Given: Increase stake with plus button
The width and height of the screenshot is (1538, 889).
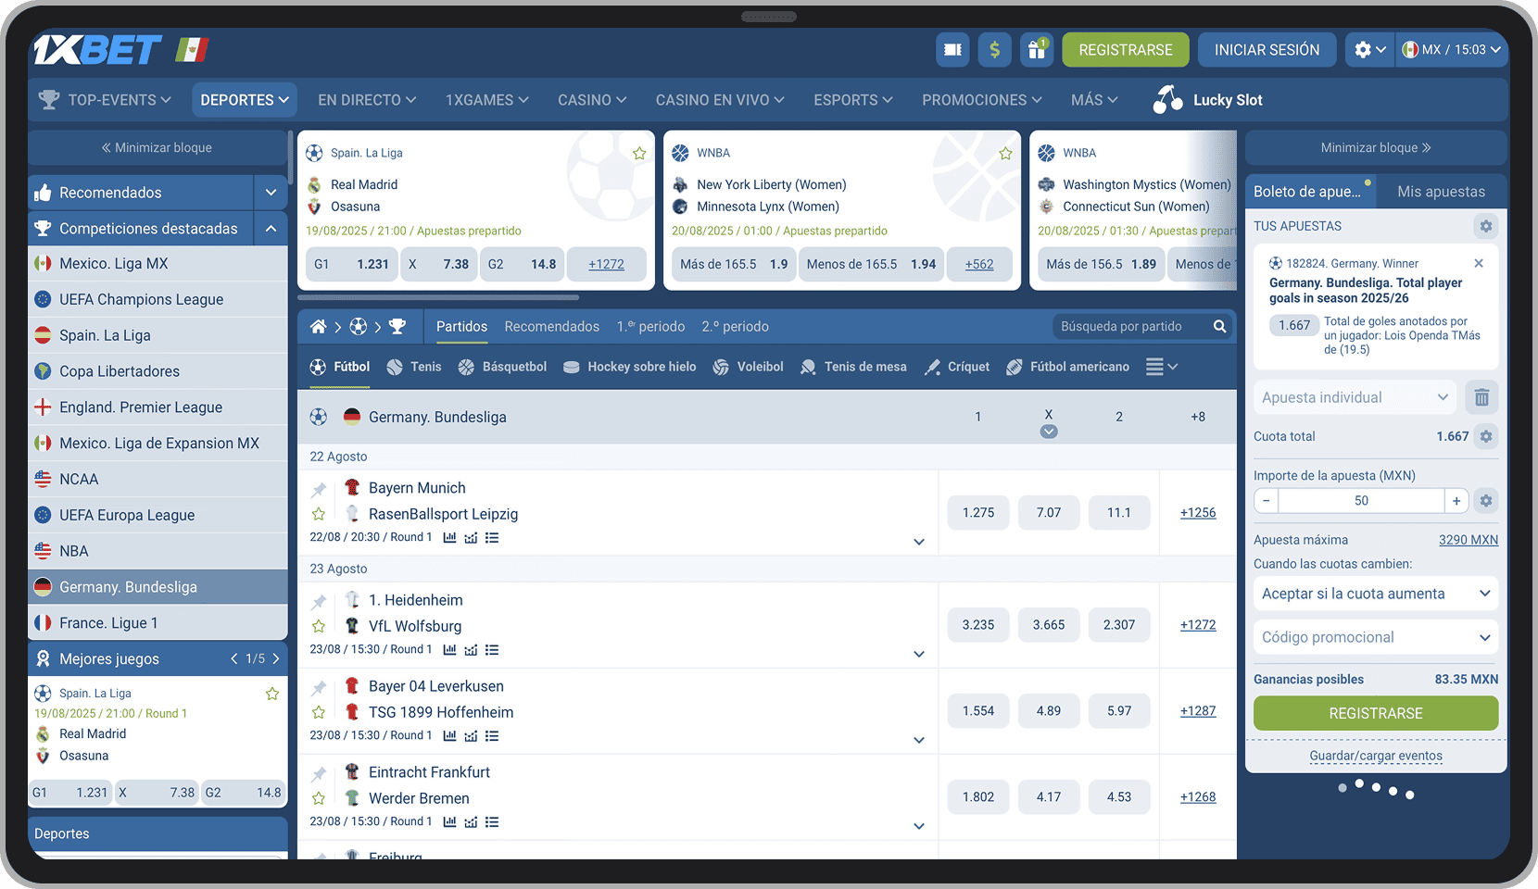Looking at the screenshot, I should [1456, 501].
